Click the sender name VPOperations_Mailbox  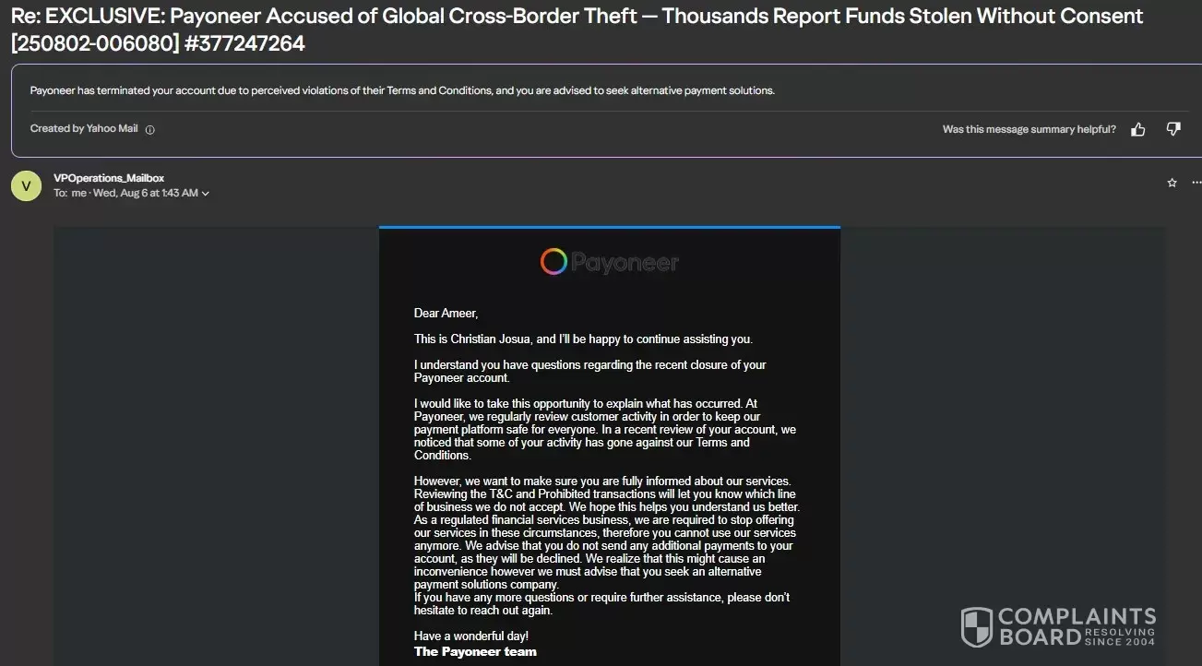click(109, 178)
